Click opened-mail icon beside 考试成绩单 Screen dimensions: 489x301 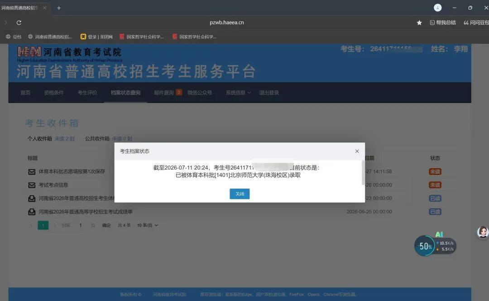(x=32, y=212)
